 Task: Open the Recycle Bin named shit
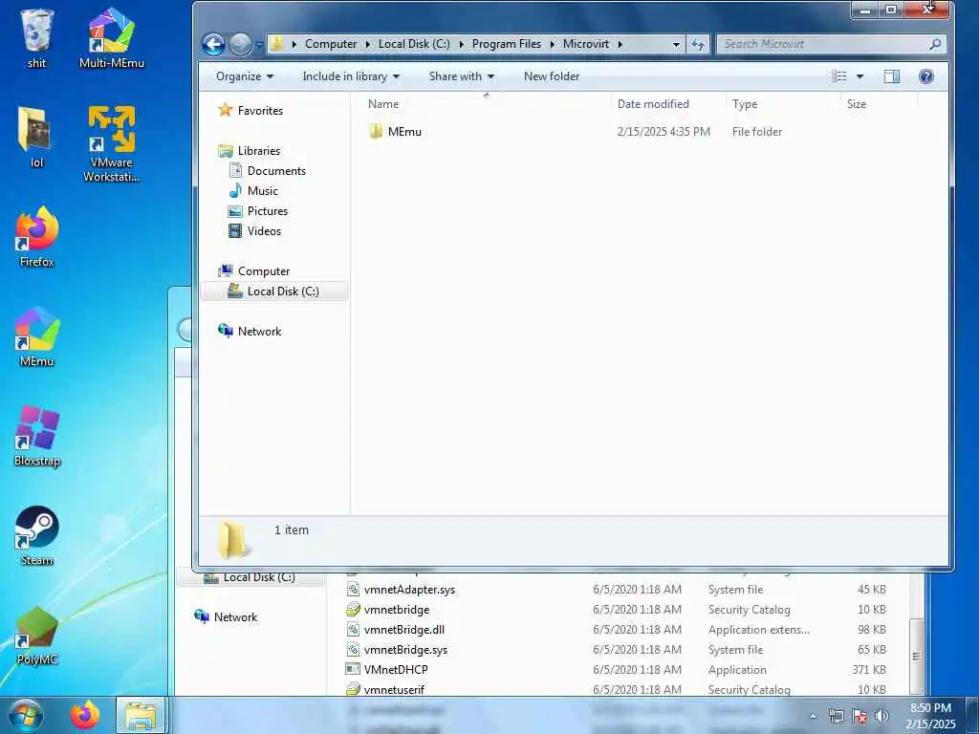point(37,37)
